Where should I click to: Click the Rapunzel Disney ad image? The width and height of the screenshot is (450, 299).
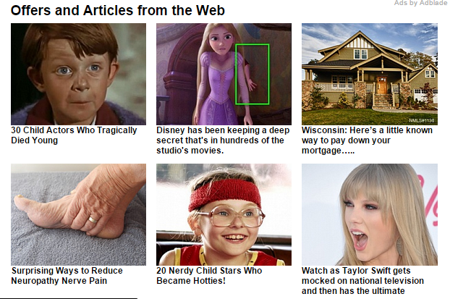click(224, 74)
